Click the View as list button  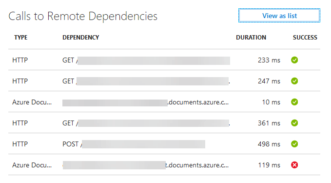(279, 16)
